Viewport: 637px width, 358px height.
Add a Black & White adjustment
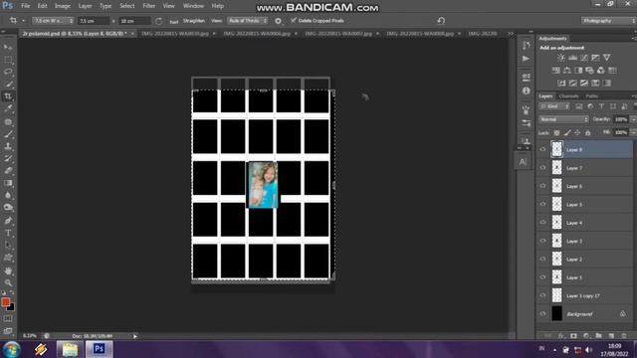[578, 71]
